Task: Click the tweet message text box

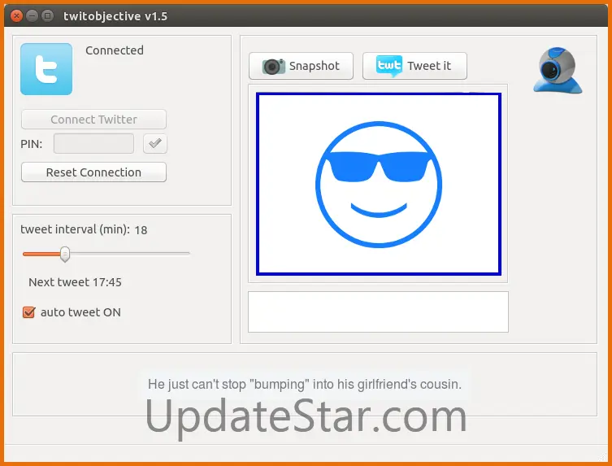Action: pyautogui.click(x=378, y=311)
